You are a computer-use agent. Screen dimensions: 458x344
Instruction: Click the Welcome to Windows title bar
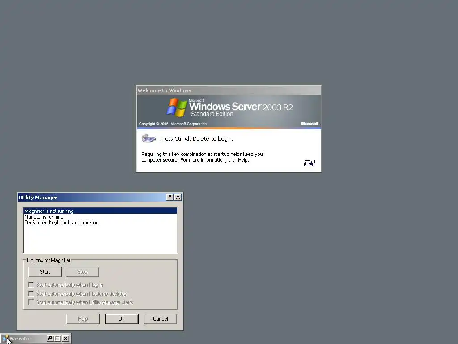229,90
